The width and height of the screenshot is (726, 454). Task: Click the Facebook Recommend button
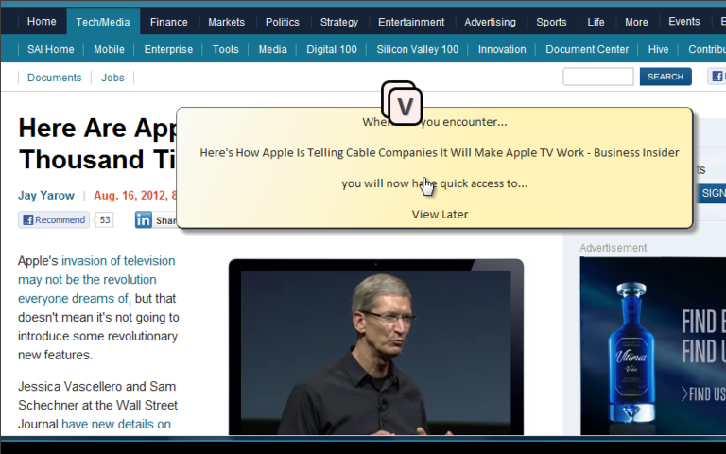[x=54, y=219]
